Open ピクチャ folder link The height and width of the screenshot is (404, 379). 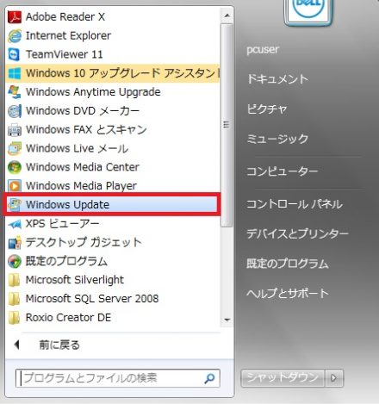coord(267,109)
